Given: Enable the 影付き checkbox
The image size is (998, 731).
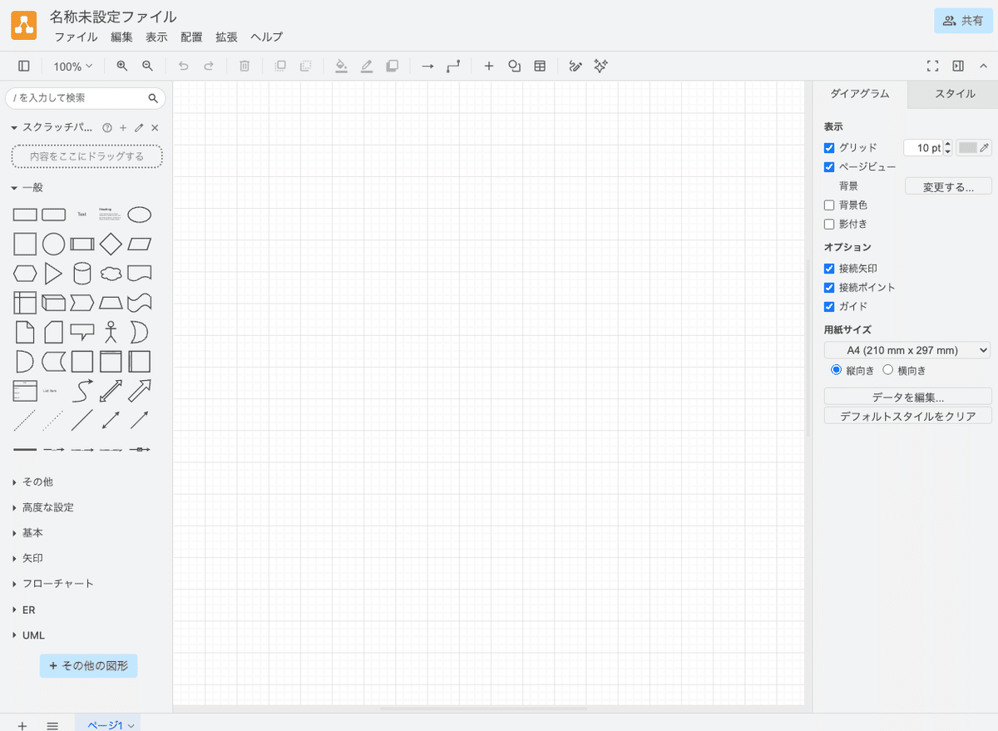Looking at the screenshot, I should click(x=829, y=224).
